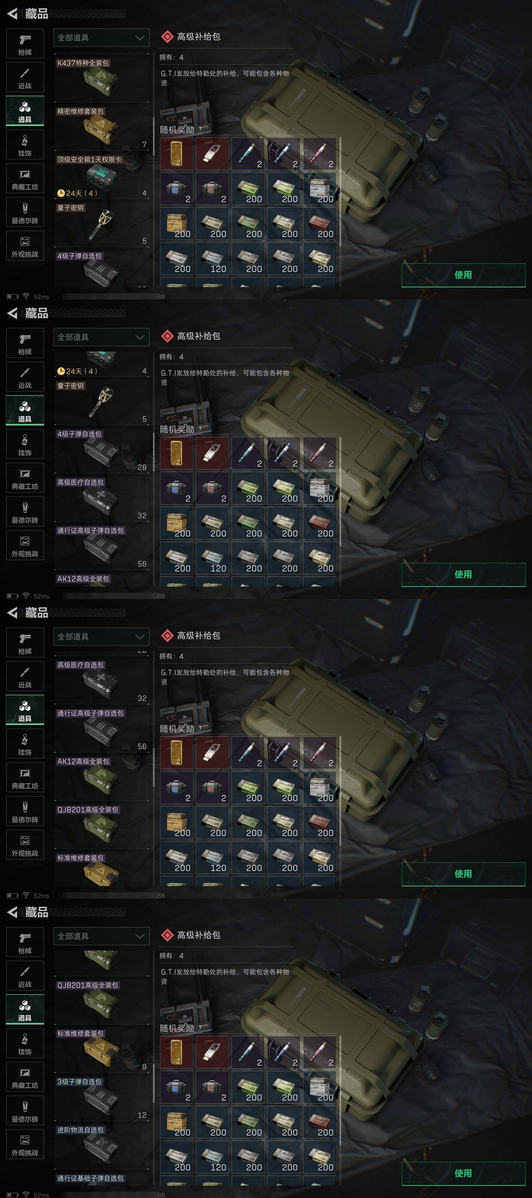This screenshot has height=1198, width=532.
Task: Select 外观挑战 icon in topmost sidebar
Action: pos(25,246)
